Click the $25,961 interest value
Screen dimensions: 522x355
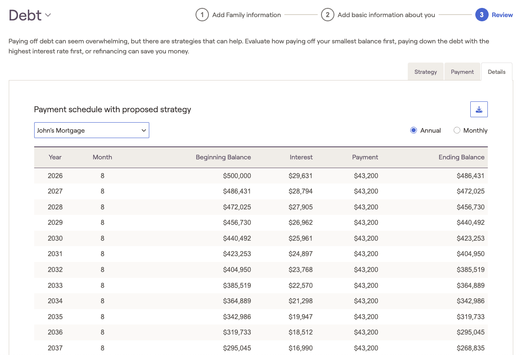(301, 239)
